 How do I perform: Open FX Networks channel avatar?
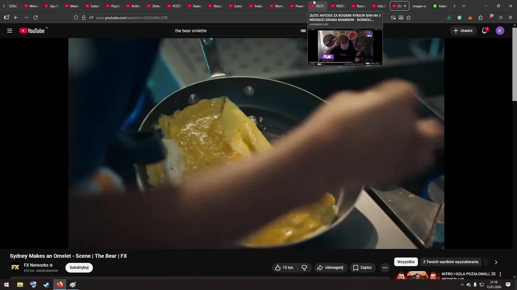[15, 267]
